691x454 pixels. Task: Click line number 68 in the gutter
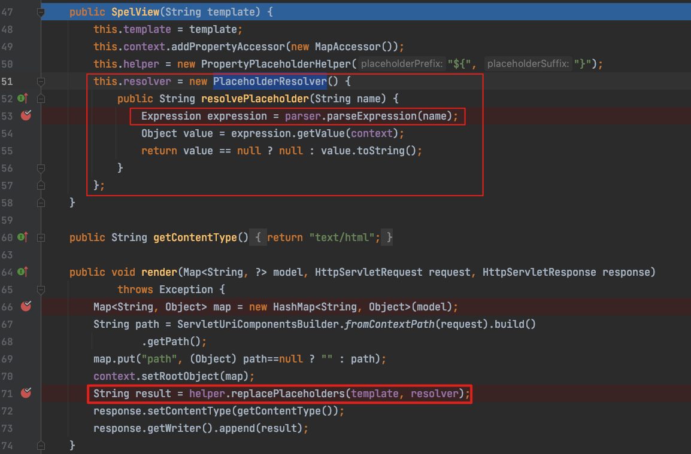tap(7, 342)
